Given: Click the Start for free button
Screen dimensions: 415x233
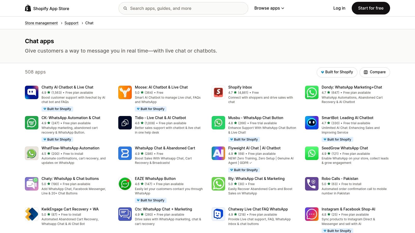Looking at the screenshot, I should tap(371, 8).
